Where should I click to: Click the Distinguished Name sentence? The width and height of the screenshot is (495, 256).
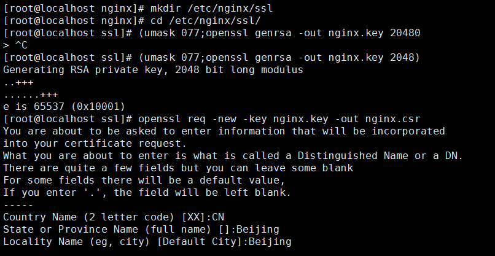click(233, 155)
